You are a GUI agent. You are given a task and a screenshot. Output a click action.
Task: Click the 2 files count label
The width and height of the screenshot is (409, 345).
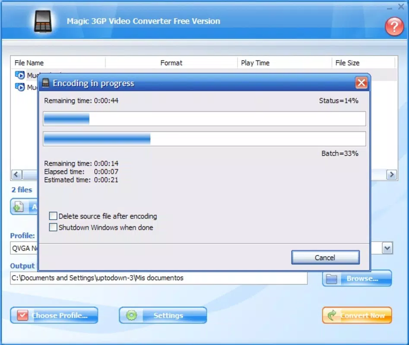point(22,190)
